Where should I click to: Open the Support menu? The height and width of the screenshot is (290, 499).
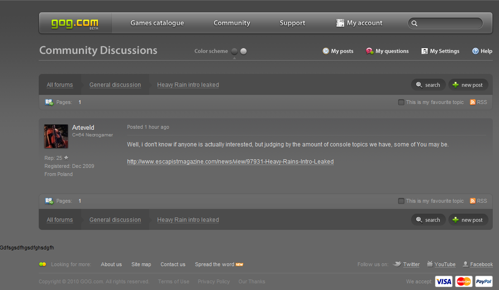(x=293, y=23)
